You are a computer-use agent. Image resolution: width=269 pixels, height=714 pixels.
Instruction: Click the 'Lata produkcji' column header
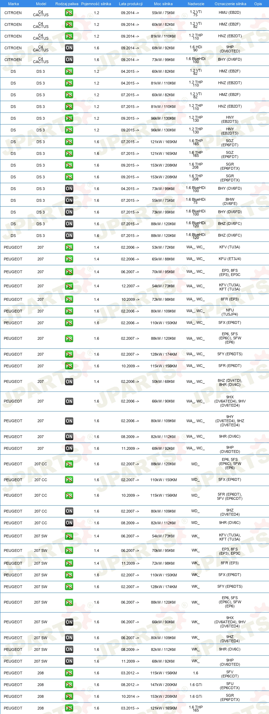pos(131,4)
